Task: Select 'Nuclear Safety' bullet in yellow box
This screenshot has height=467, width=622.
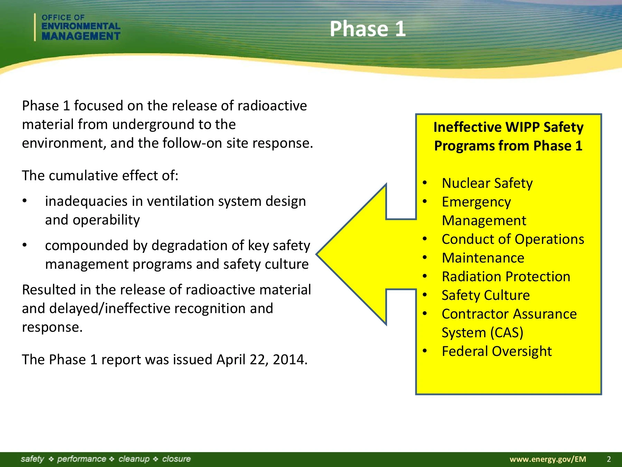Action: (x=487, y=183)
